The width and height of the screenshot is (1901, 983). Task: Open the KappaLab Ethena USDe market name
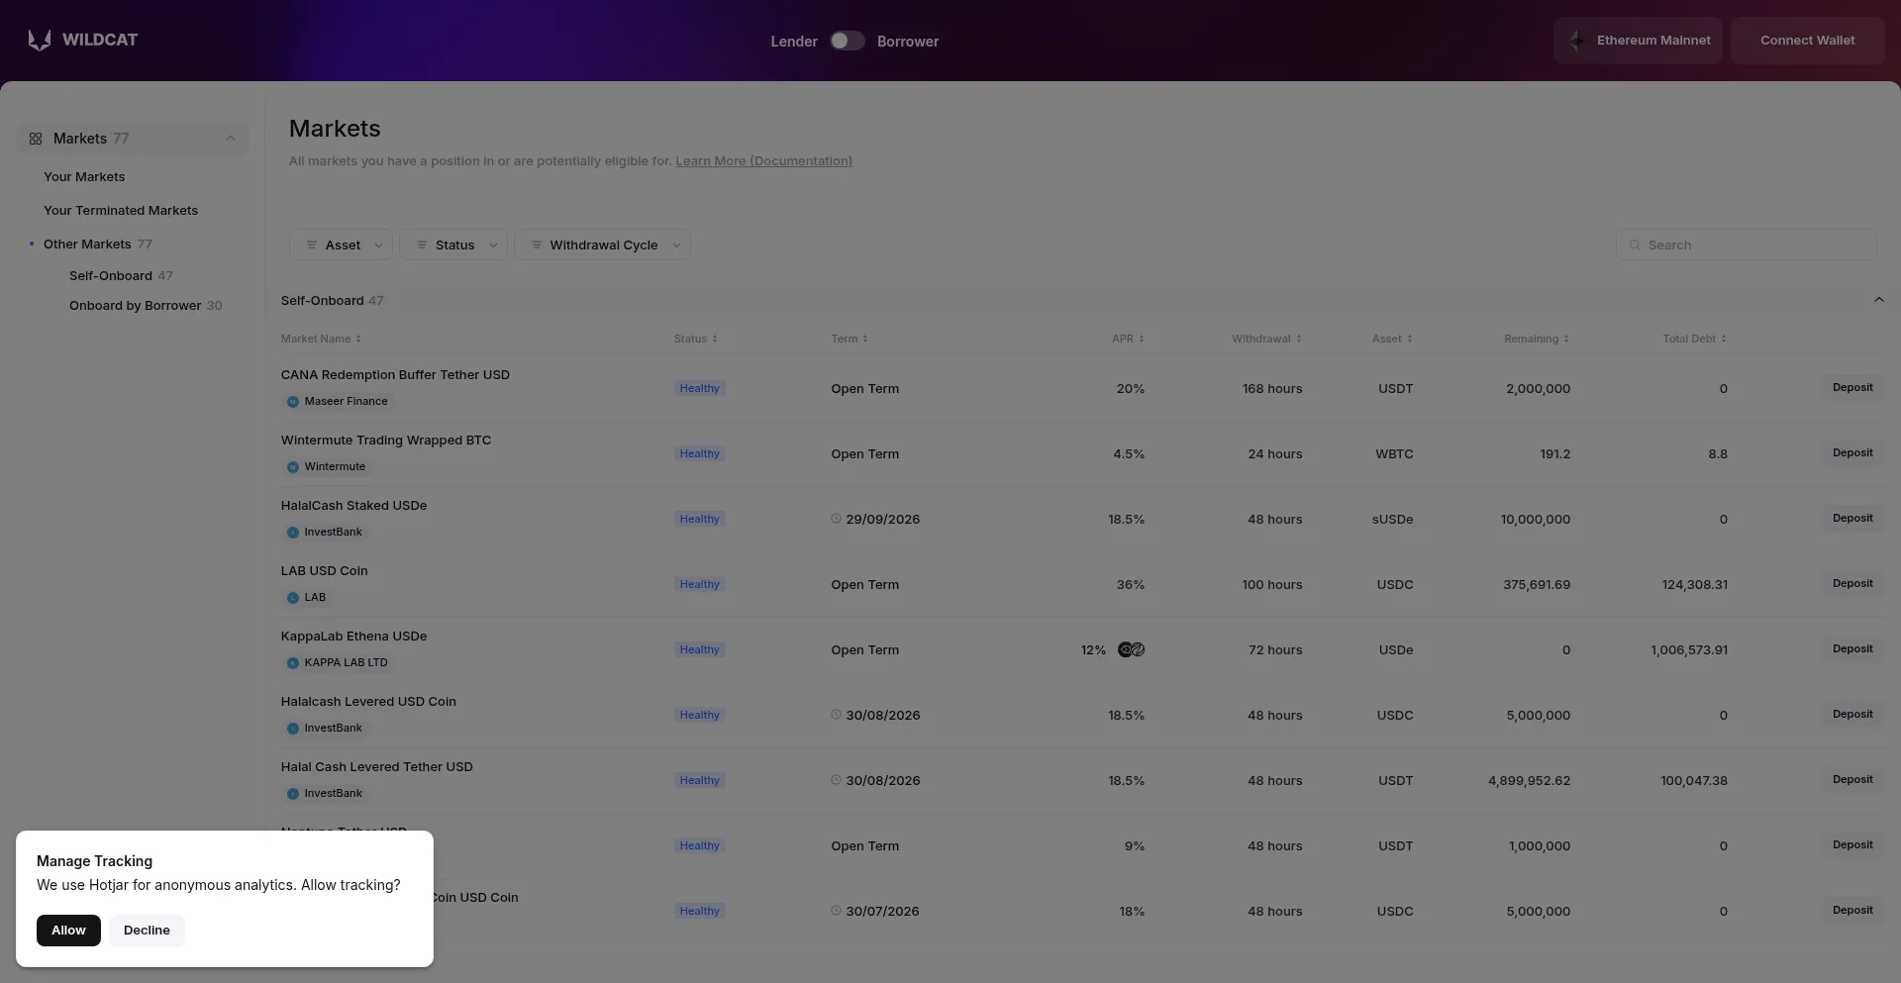(353, 637)
